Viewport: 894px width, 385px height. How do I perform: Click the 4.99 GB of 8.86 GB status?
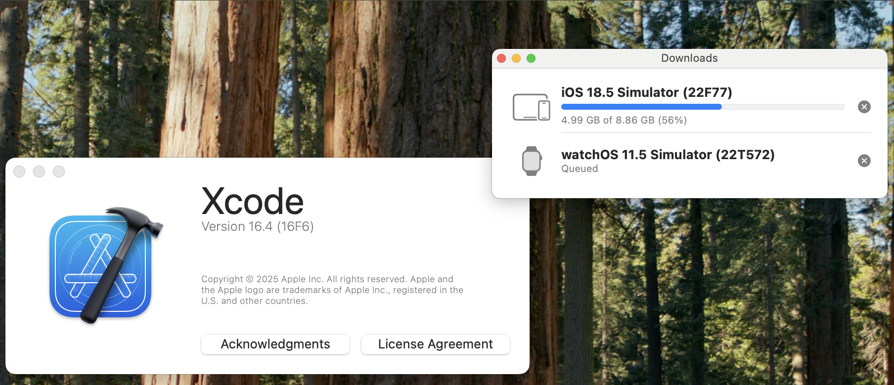point(624,120)
